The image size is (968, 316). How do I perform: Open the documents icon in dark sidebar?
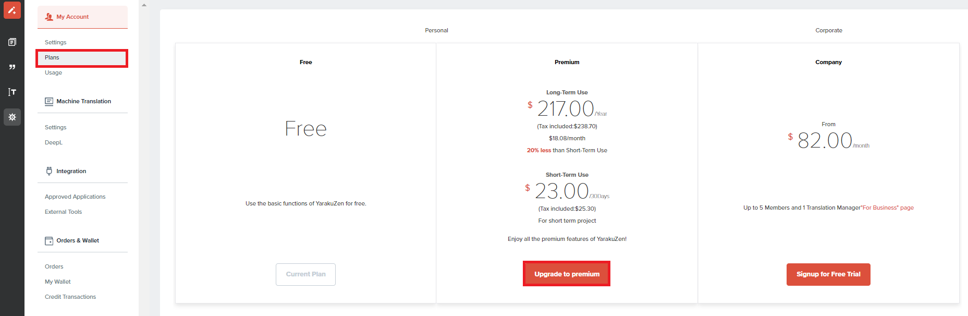[12, 42]
